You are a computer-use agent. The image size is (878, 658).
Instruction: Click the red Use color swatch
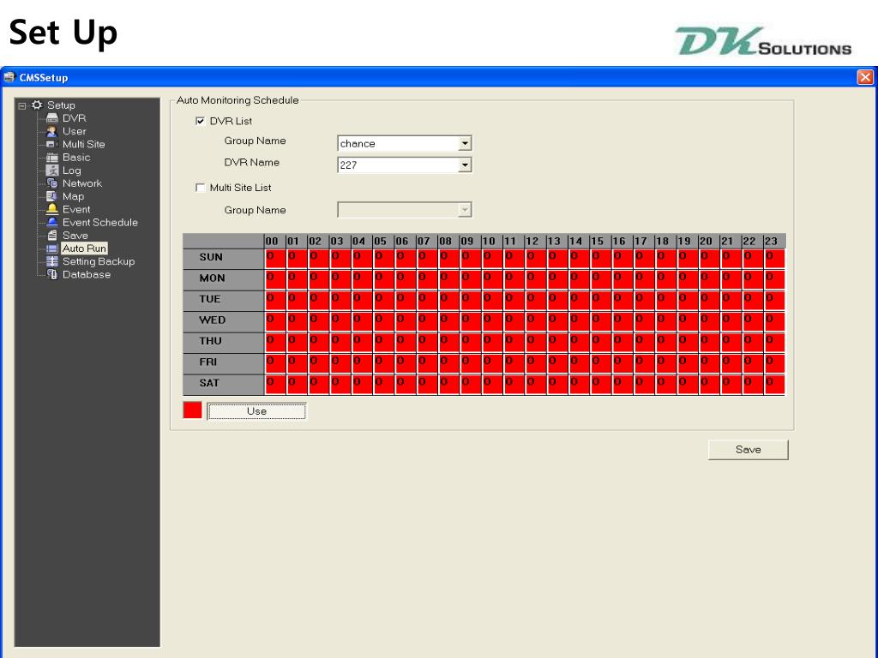[x=192, y=410]
